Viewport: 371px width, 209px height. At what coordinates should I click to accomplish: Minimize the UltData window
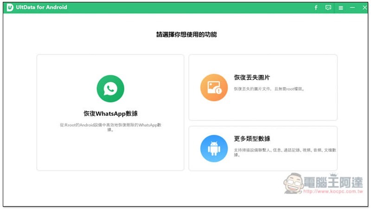click(x=352, y=8)
